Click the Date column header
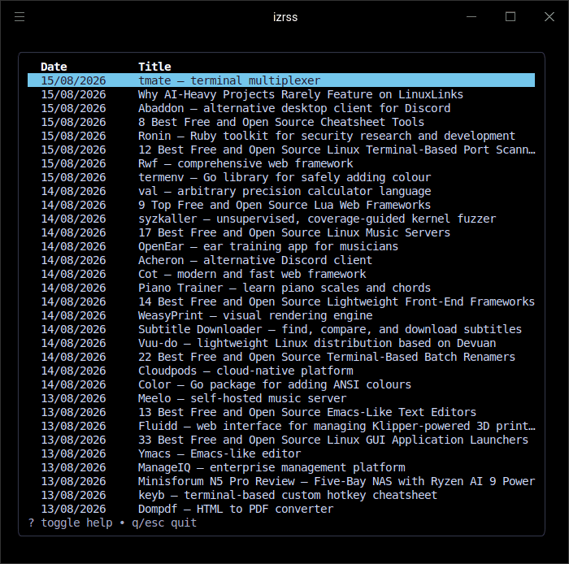569x564 pixels. (x=54, y=67)
